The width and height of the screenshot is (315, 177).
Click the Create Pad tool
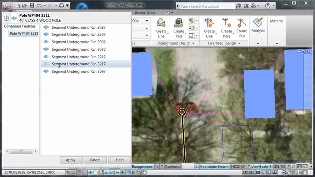coord(179,28)
